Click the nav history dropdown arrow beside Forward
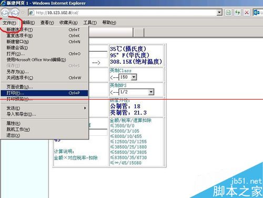Image resolution: width=263 pixels, height=198 pixels. point(23,13)
